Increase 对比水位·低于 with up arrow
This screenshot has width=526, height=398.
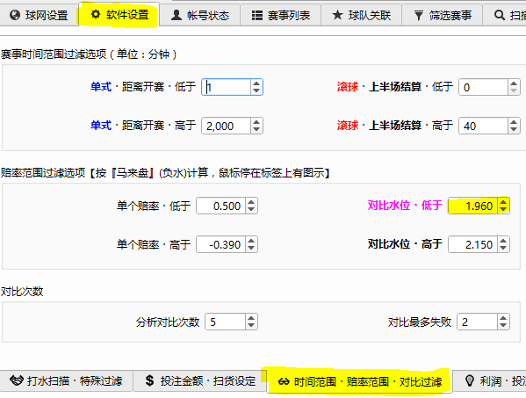point(503,202)
